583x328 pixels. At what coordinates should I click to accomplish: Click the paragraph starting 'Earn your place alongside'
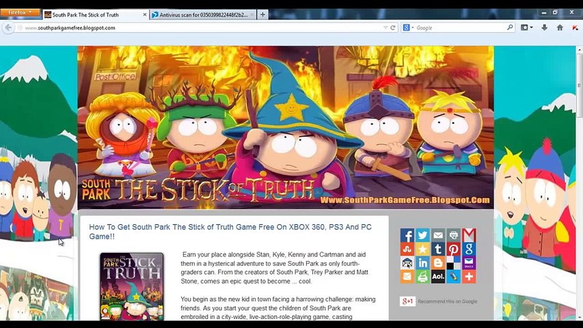274,268
